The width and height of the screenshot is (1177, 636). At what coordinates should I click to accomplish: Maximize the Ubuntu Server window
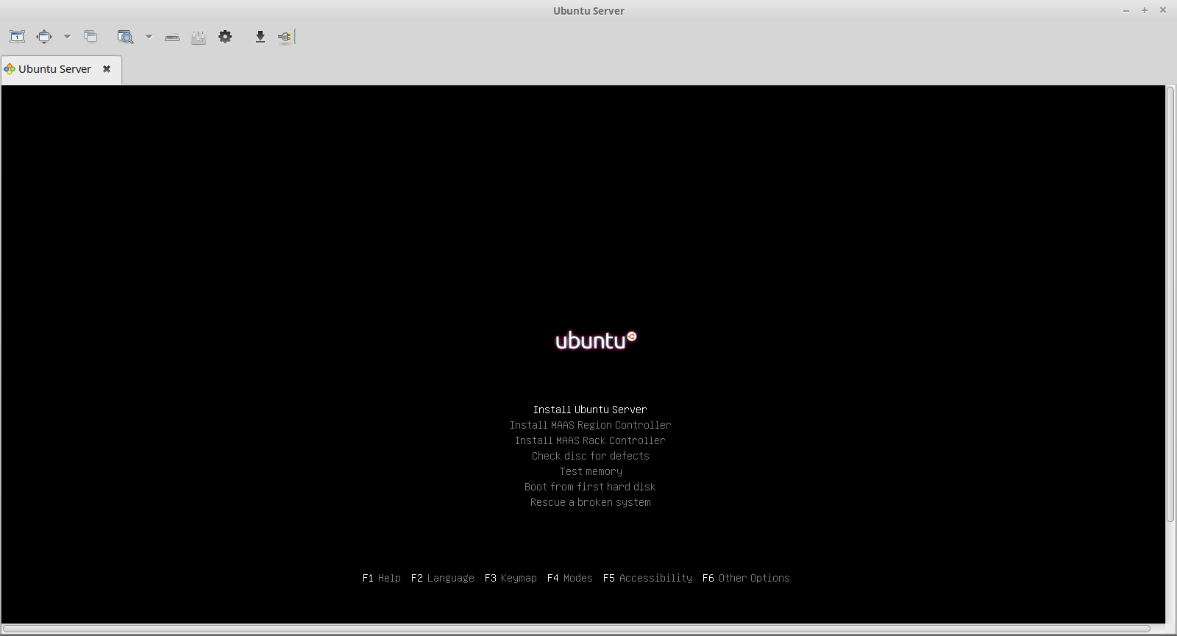(1145, 10)
